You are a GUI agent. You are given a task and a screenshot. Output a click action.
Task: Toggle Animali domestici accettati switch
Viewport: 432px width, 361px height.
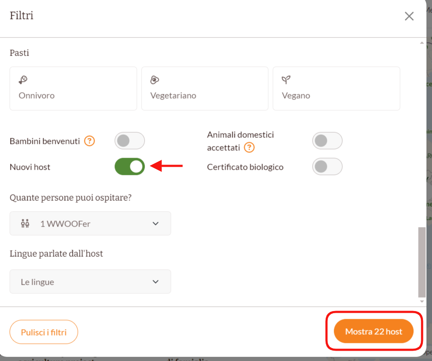tap(327, 141)
